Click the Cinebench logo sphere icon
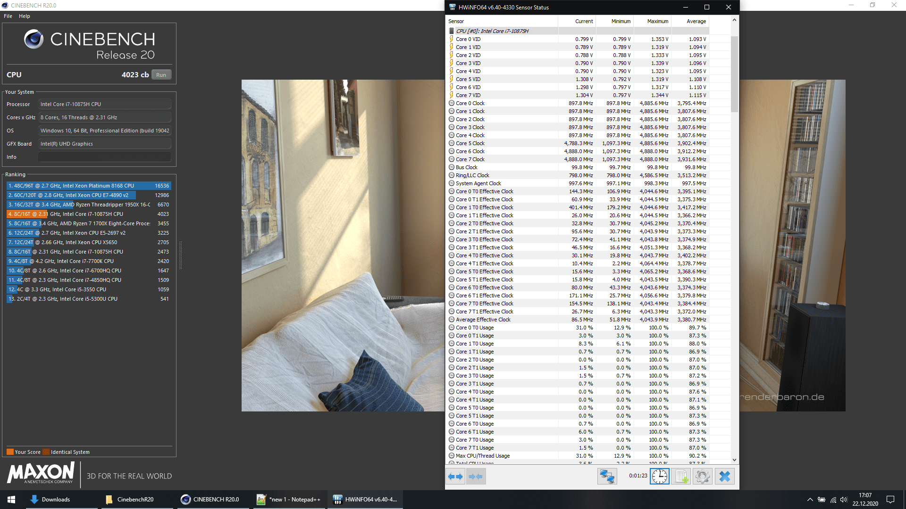This screenshot has height=509, width=906. coord(34,39)
